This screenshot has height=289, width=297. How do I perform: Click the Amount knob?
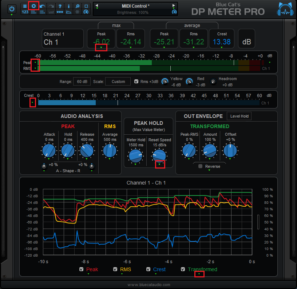(210, 151)
